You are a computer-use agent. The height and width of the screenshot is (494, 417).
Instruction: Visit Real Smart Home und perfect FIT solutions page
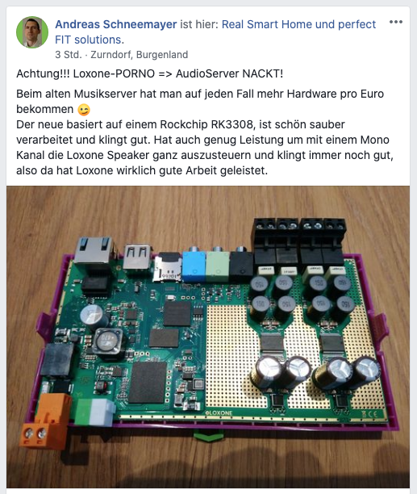click(215, 31)
